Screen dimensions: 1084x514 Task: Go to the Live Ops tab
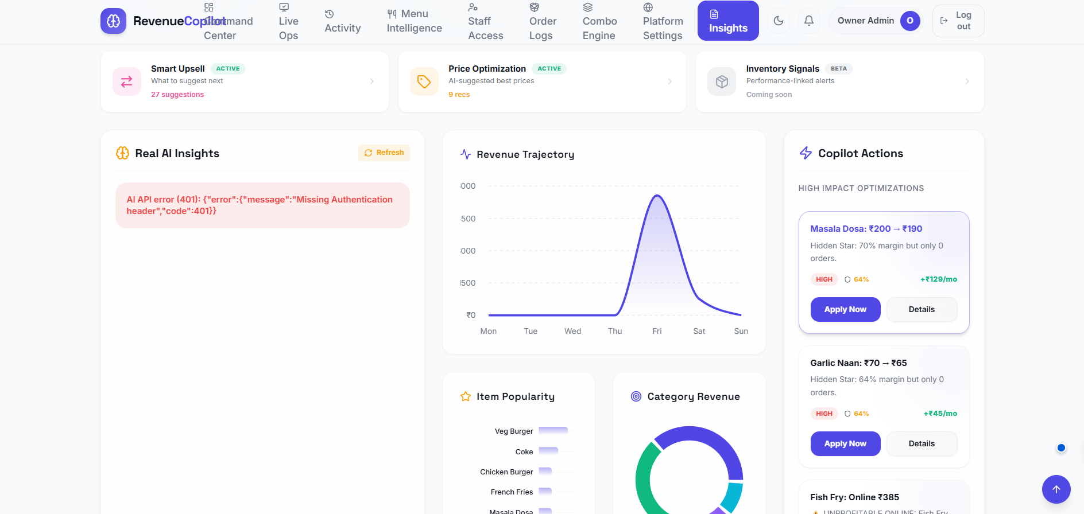coord(288,21)
